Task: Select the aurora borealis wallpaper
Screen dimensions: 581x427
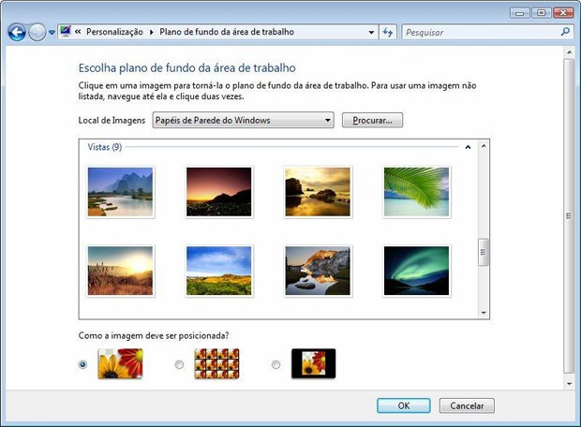Action: (x=416, y=271)
